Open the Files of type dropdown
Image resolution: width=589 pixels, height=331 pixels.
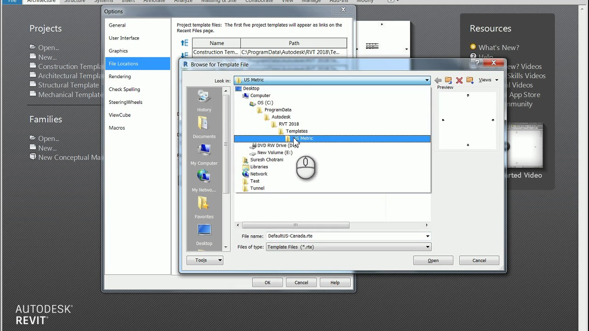348,247
